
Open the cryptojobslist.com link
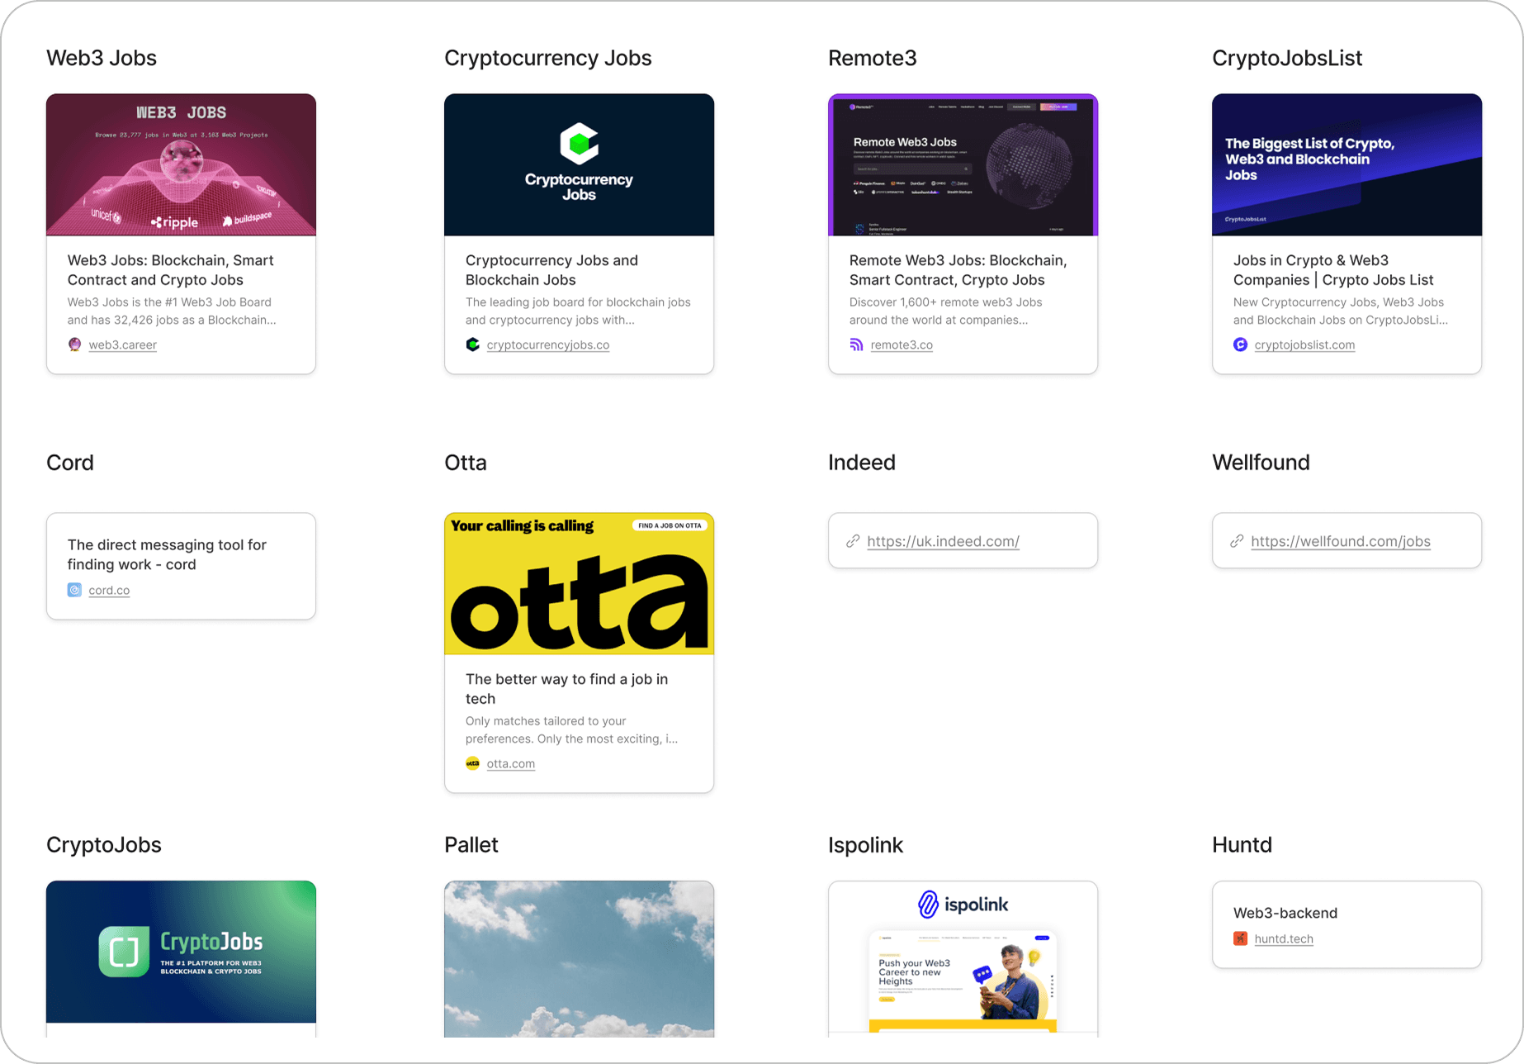[x=1304, y=344]
